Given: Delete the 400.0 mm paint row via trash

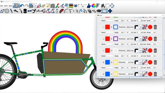Looking at the screenshot, I should pos(155,51).
